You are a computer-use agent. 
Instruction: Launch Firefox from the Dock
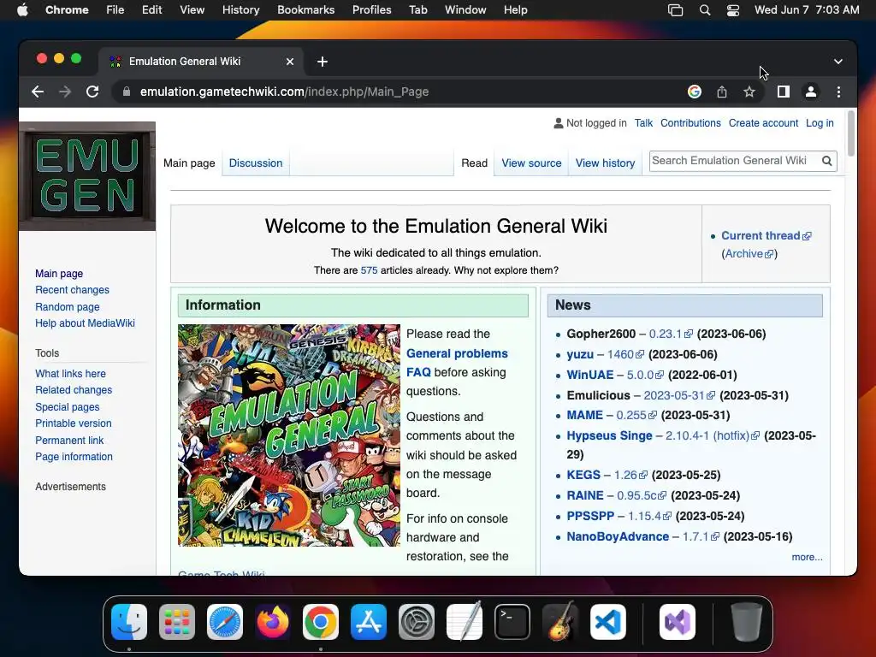click(x=273, y=622)
